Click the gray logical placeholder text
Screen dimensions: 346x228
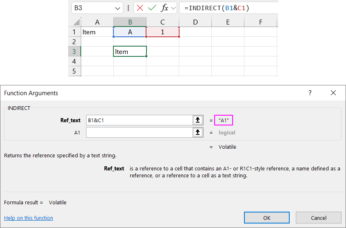click(x=227, y=132)
